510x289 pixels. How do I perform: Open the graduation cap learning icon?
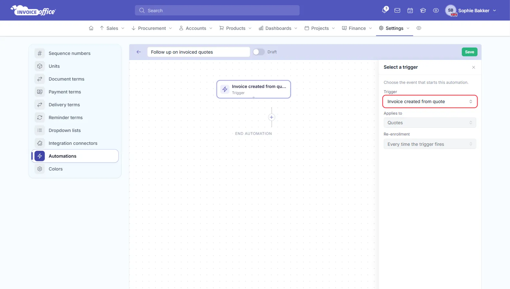(423, 10)
